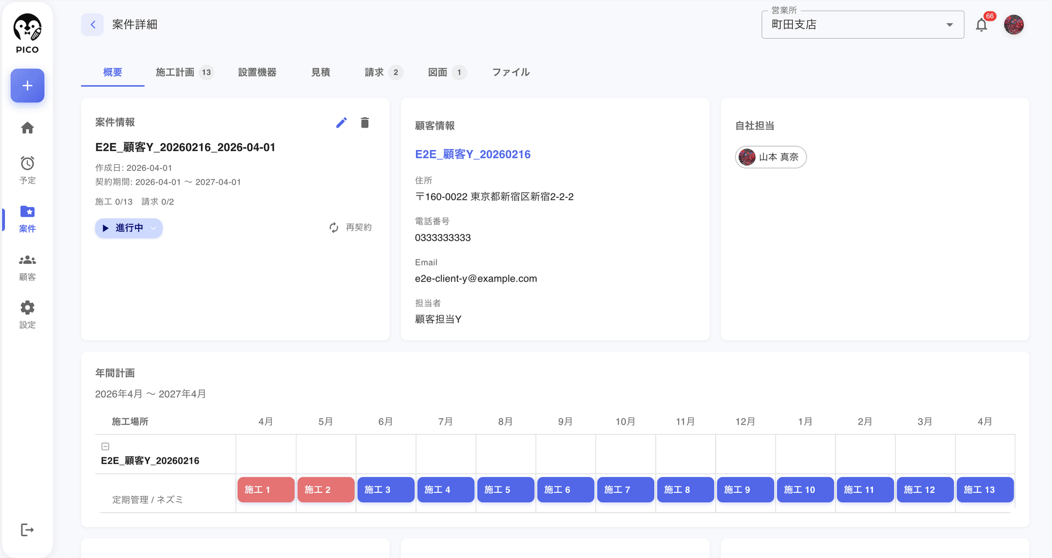Switch to ファイル tab

(511, 72)
